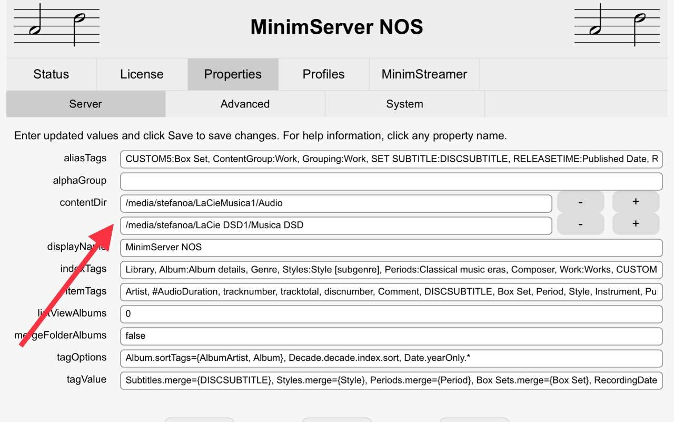Open the Status tab

coord(51,74)
